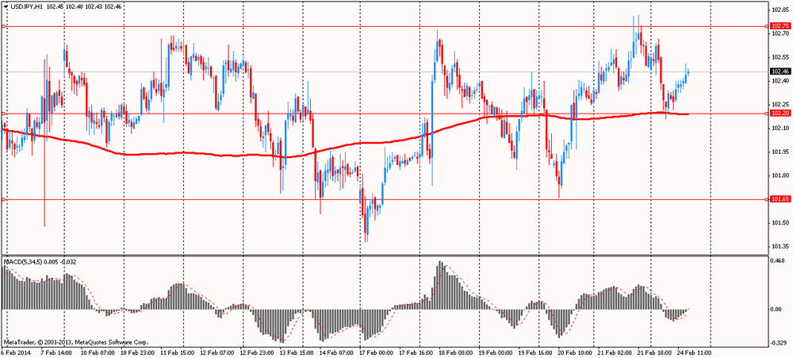Click the 14 Feb 07:00 time label
The height and width of the screenshot is (358, 793).
(x=338, y=352)
